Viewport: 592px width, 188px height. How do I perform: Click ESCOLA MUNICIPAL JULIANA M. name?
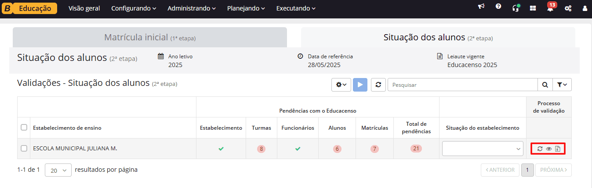[x=75, y=149]
